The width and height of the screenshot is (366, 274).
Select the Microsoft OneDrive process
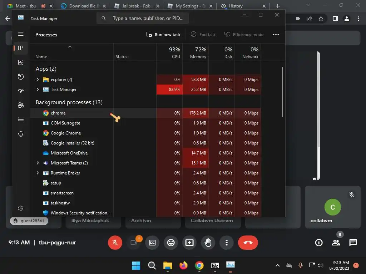tap(145, 153)
